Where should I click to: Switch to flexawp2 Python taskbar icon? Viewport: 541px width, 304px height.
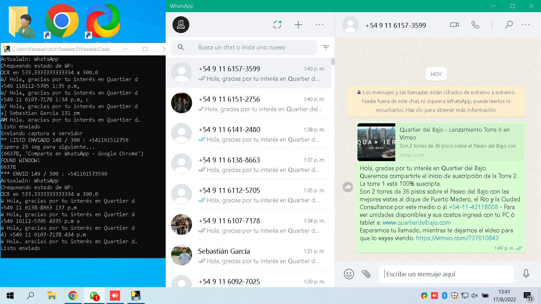136,296
